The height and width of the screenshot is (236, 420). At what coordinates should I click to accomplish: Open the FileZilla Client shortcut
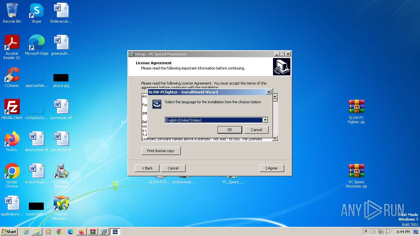click(x=12, y=109)
